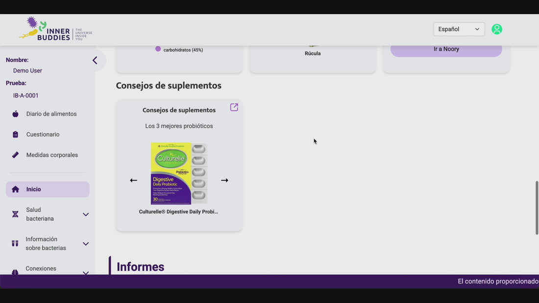Expand Información sobre bacterias chevron
This screenshot has height=303, width=539.
(86, 244)
